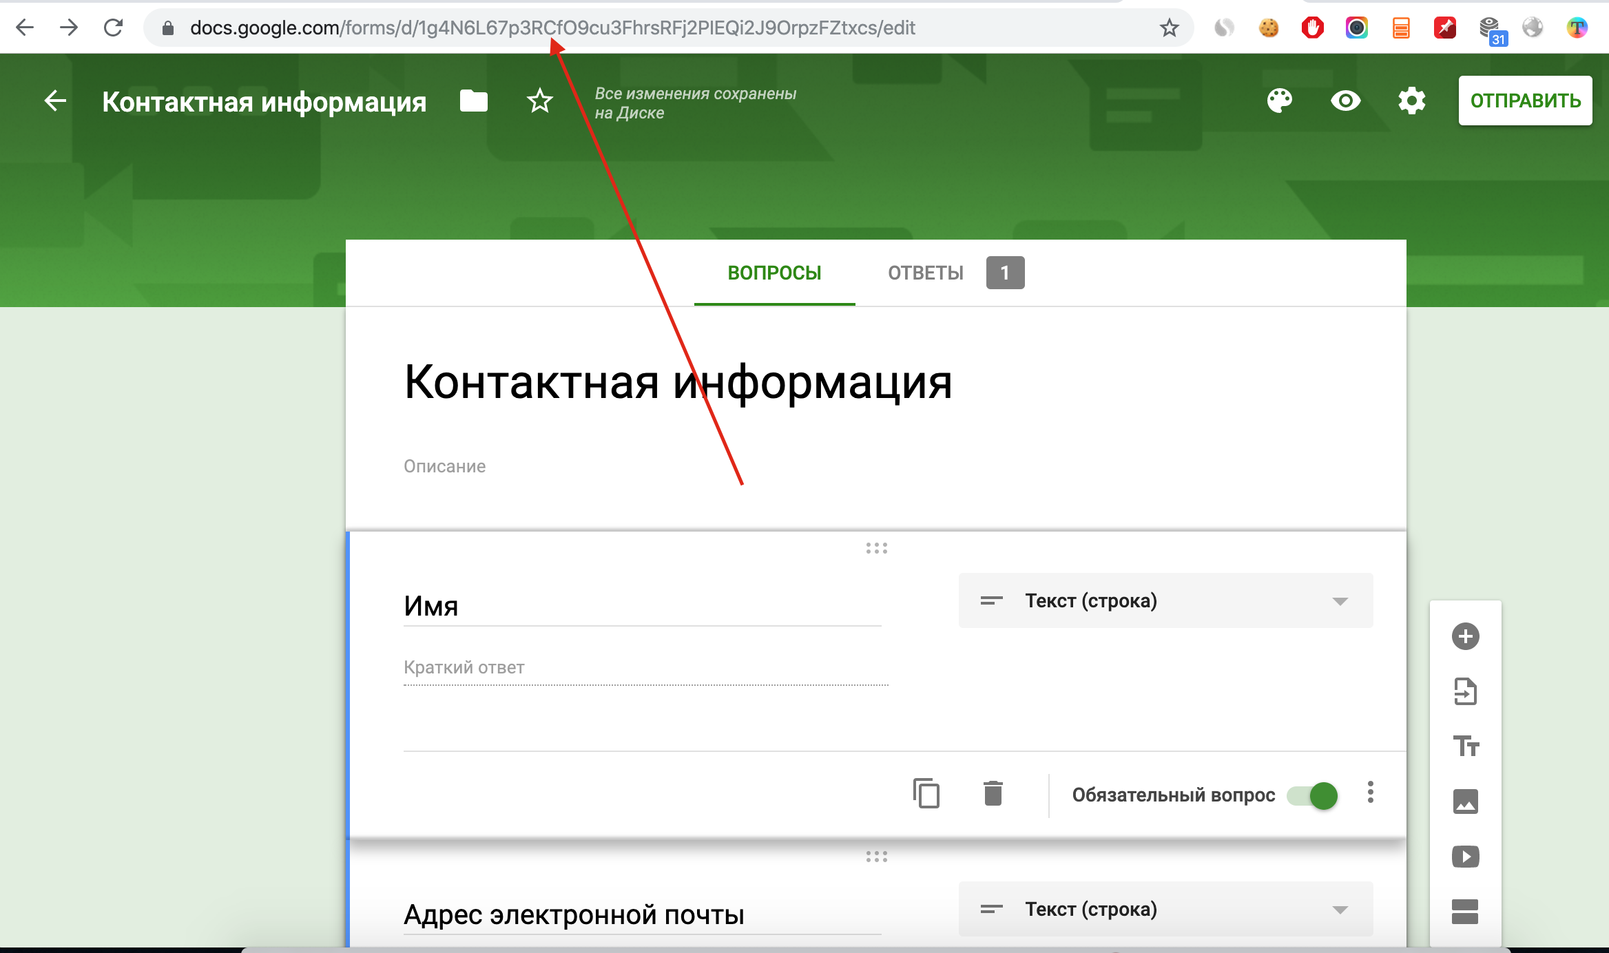This screenshot has width=1609, height=953.
Task: Delete the Имя question with trash icon
Action: click(x=993, y=793)
